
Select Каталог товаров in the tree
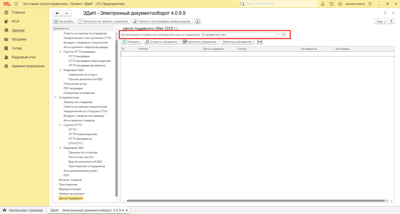click(70, 180)
